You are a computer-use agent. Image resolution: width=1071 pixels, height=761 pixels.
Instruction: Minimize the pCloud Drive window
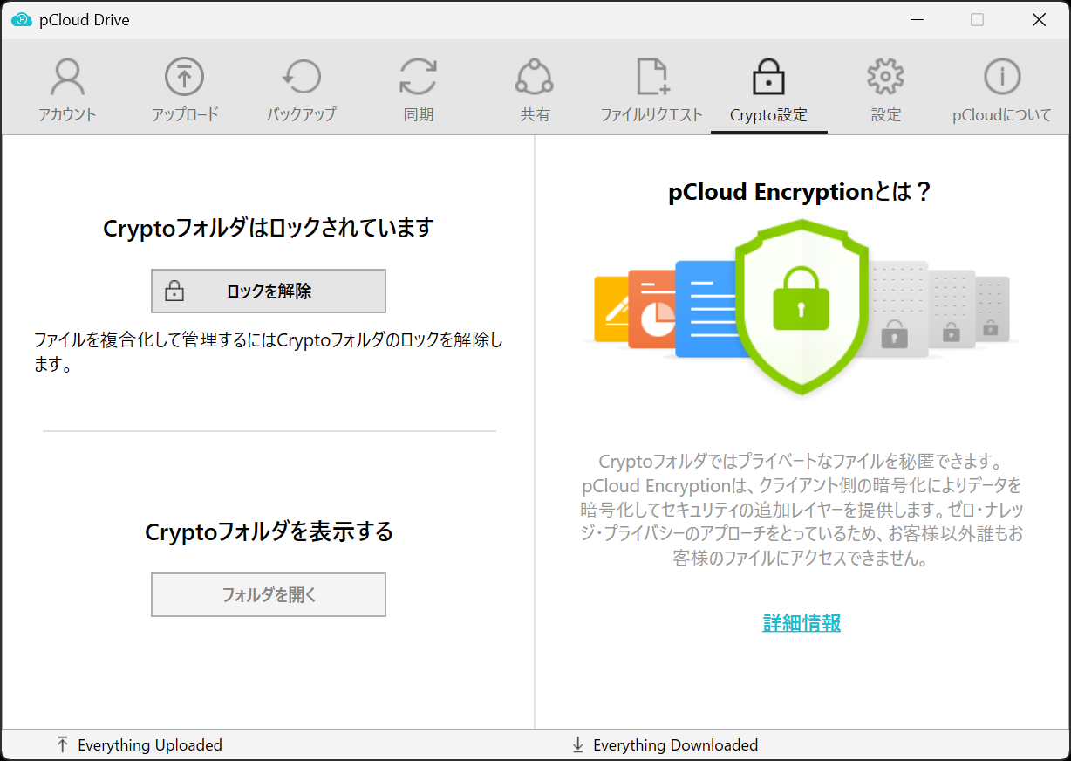[917, 19]
